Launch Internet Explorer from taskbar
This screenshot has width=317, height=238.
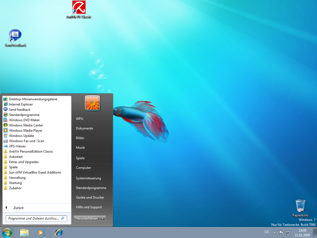(58, 233)
